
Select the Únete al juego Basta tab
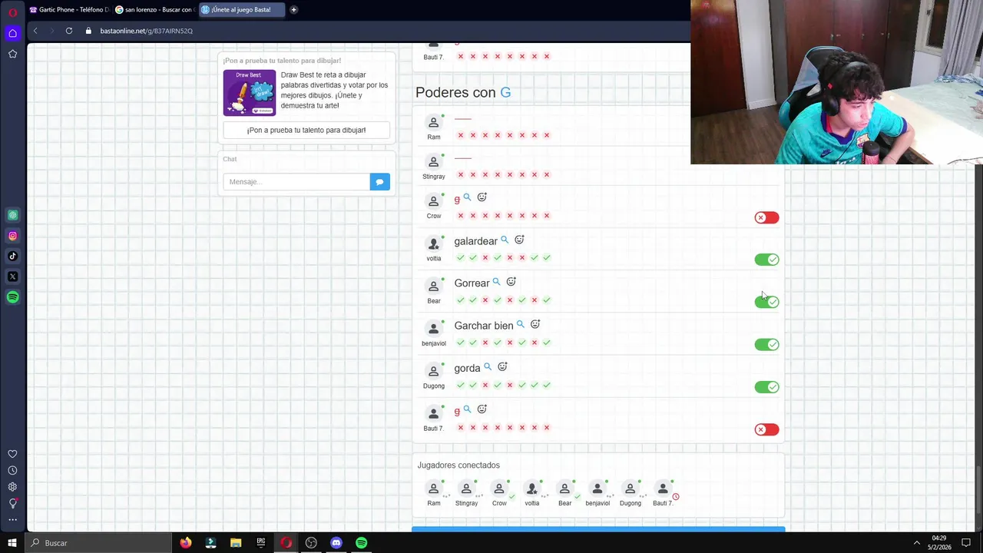(240, 10)
